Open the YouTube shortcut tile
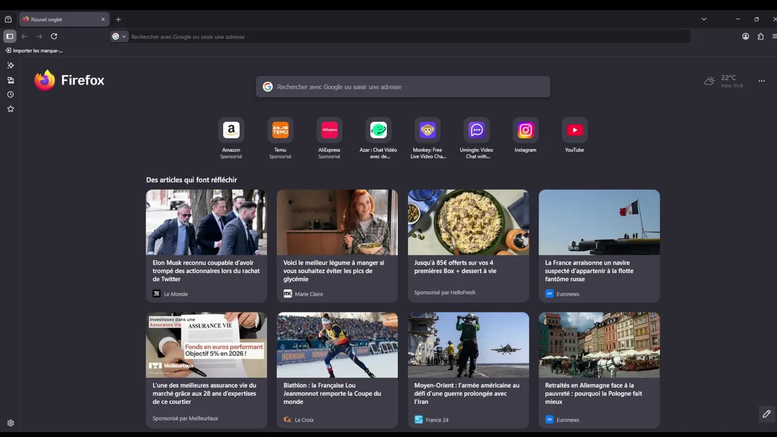The width and height of the screenshot is (777, 437). (x=574, y=134)
